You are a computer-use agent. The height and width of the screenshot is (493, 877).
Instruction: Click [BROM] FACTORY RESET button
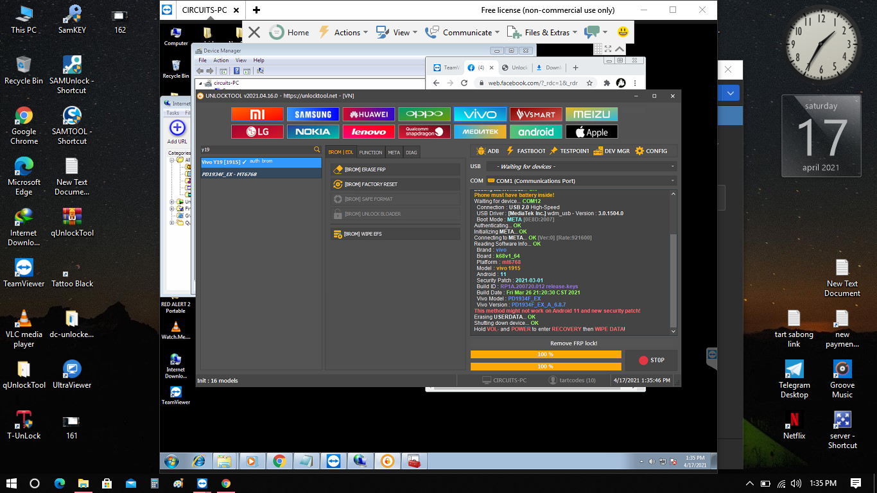coord(395,184)
